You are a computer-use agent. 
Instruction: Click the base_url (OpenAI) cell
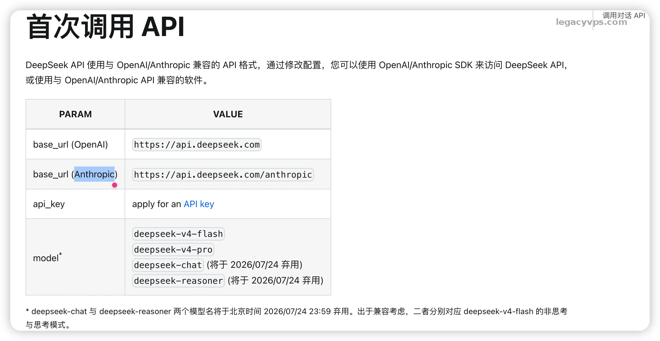75,144
